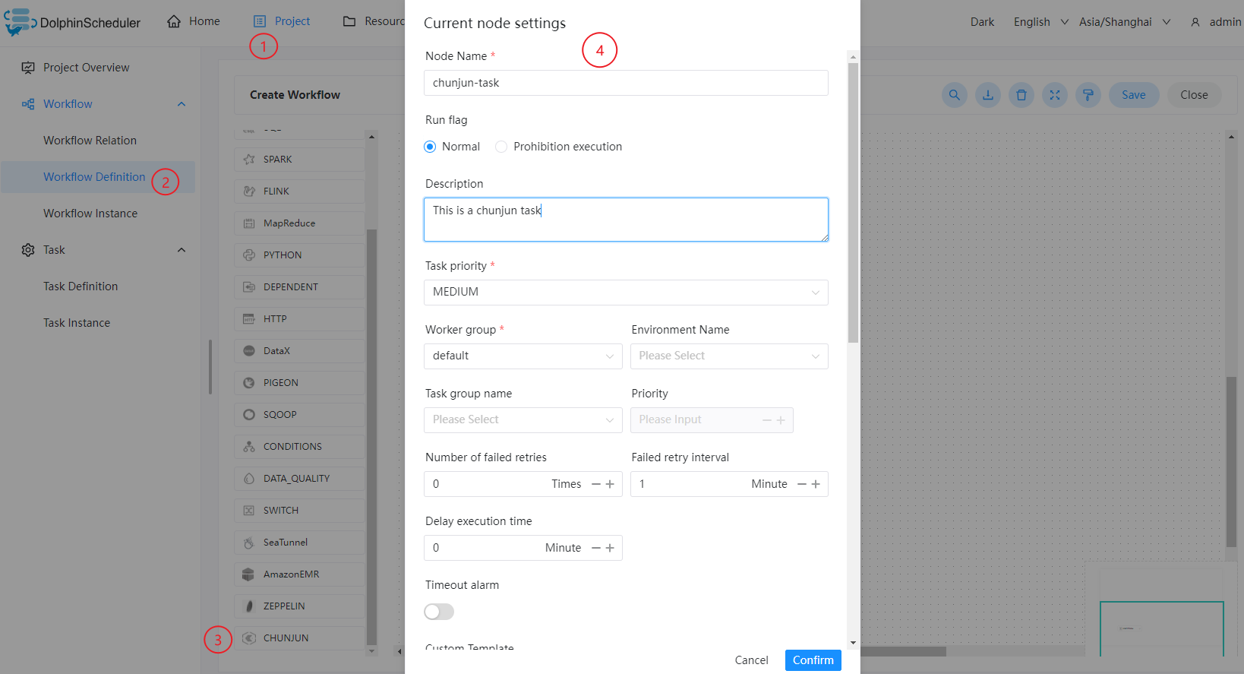Select Prohibition execution radio button
The width and height of the screenshot is (1244, 674).
(501, 147)
